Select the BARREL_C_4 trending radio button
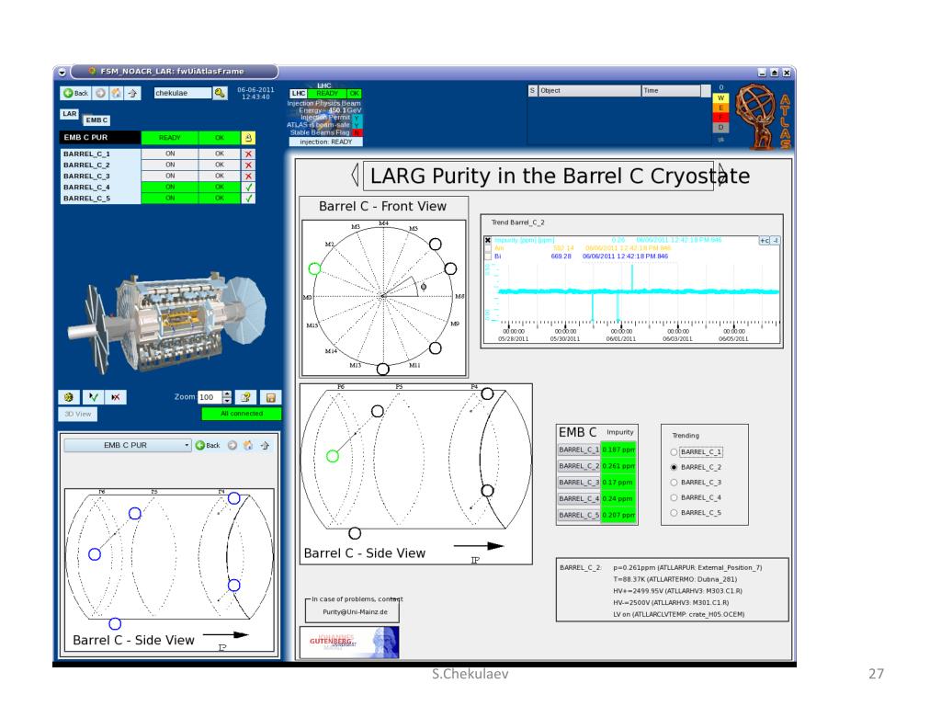 click(674, 497)
